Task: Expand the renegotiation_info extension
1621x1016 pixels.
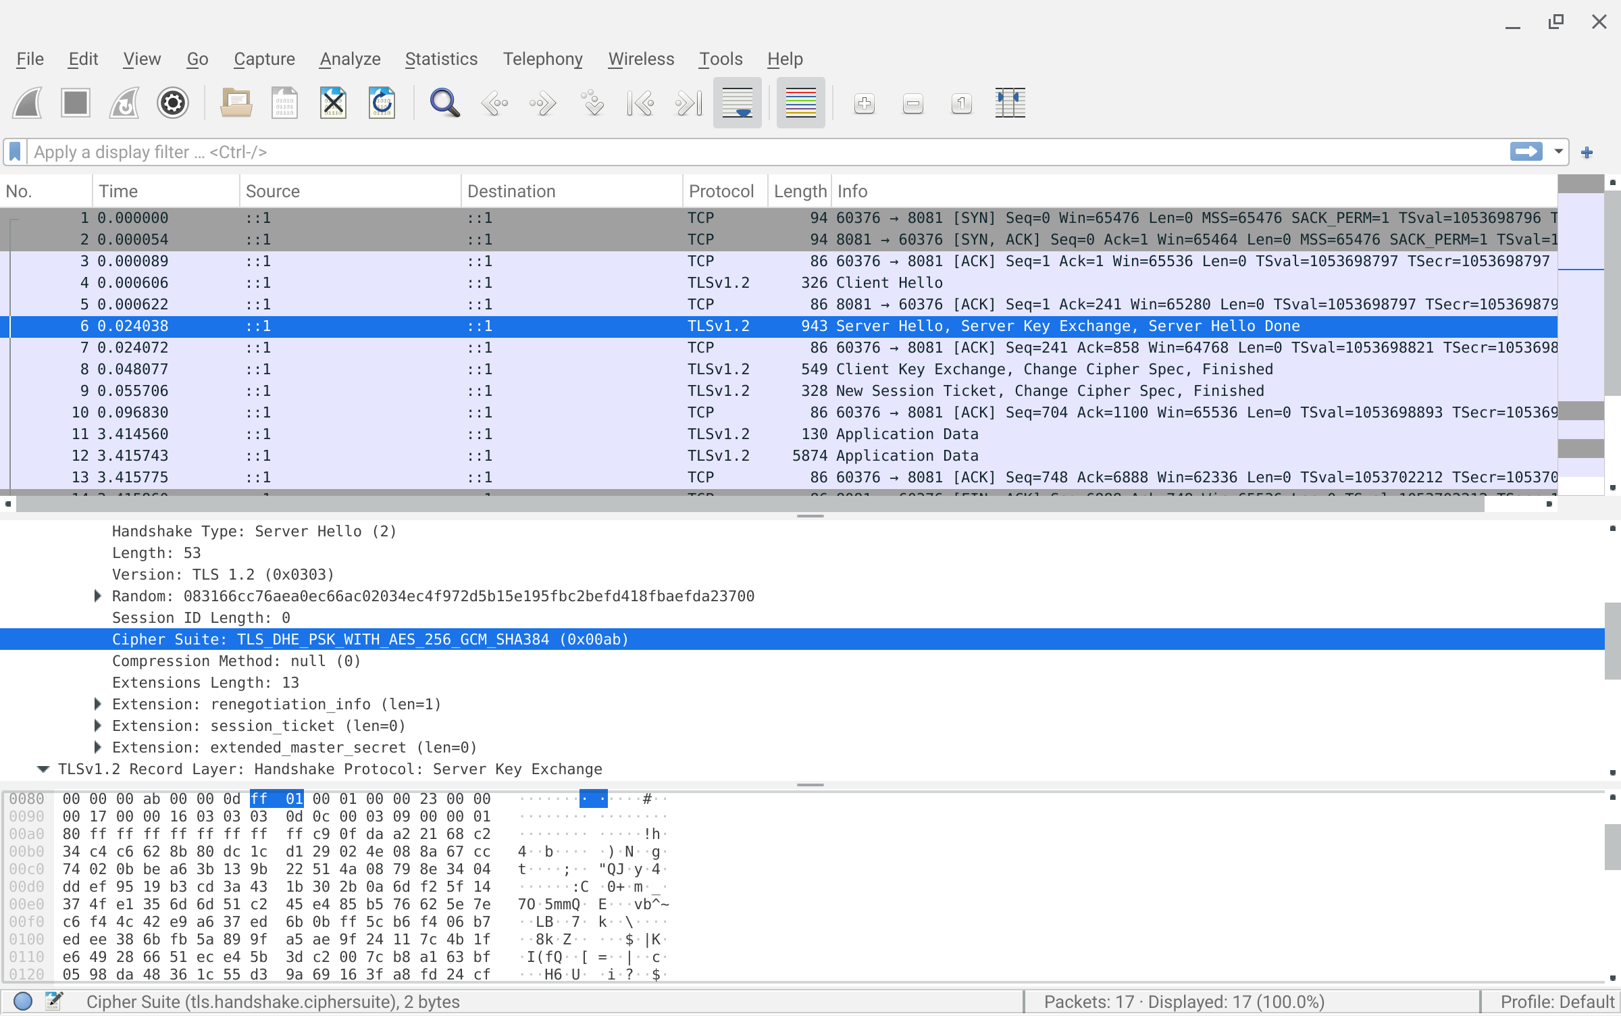Action: 97,704
